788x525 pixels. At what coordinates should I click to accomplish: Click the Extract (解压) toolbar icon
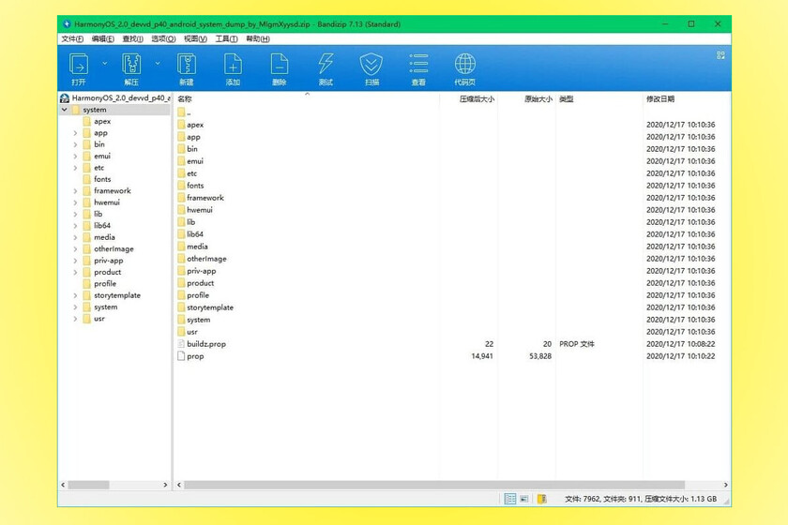click(x=131, y=65)
